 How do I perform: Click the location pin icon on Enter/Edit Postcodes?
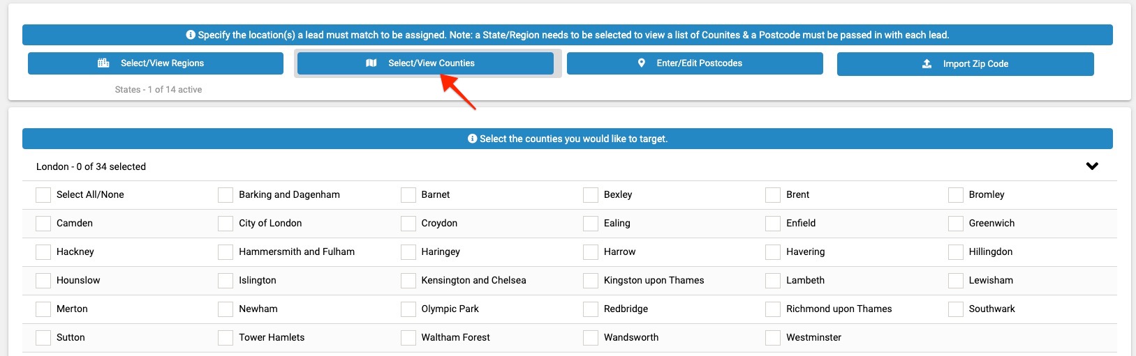[642, 63]
